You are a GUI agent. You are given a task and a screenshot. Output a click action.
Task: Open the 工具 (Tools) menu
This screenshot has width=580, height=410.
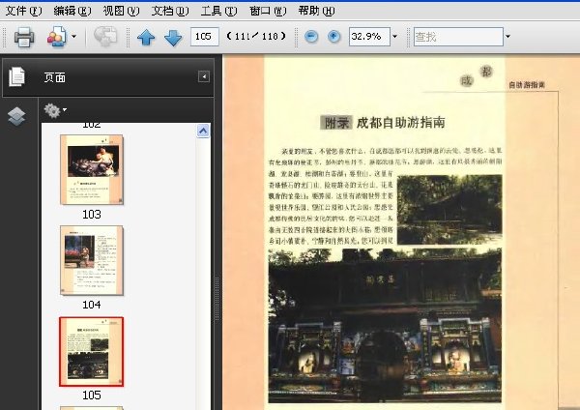[x=218, y=11]
